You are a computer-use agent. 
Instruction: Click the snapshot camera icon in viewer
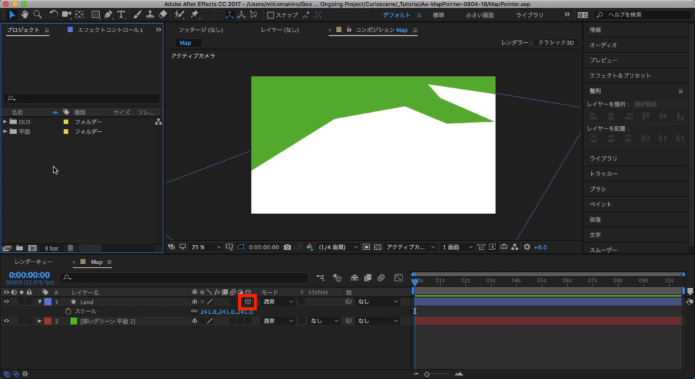[288, 247]
